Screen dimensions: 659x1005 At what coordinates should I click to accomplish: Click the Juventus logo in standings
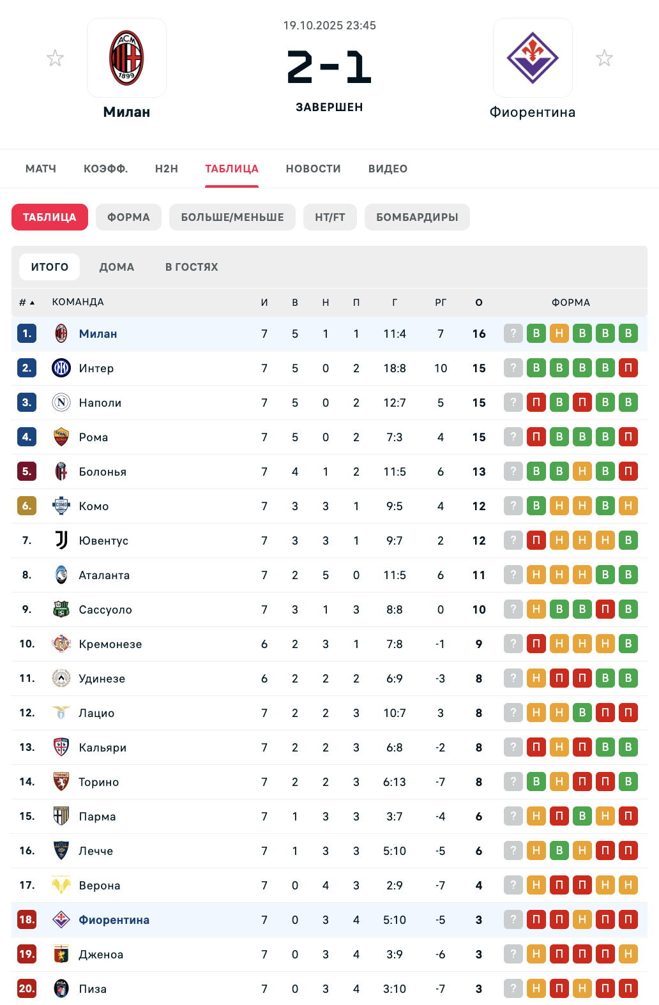click(61, 540)
